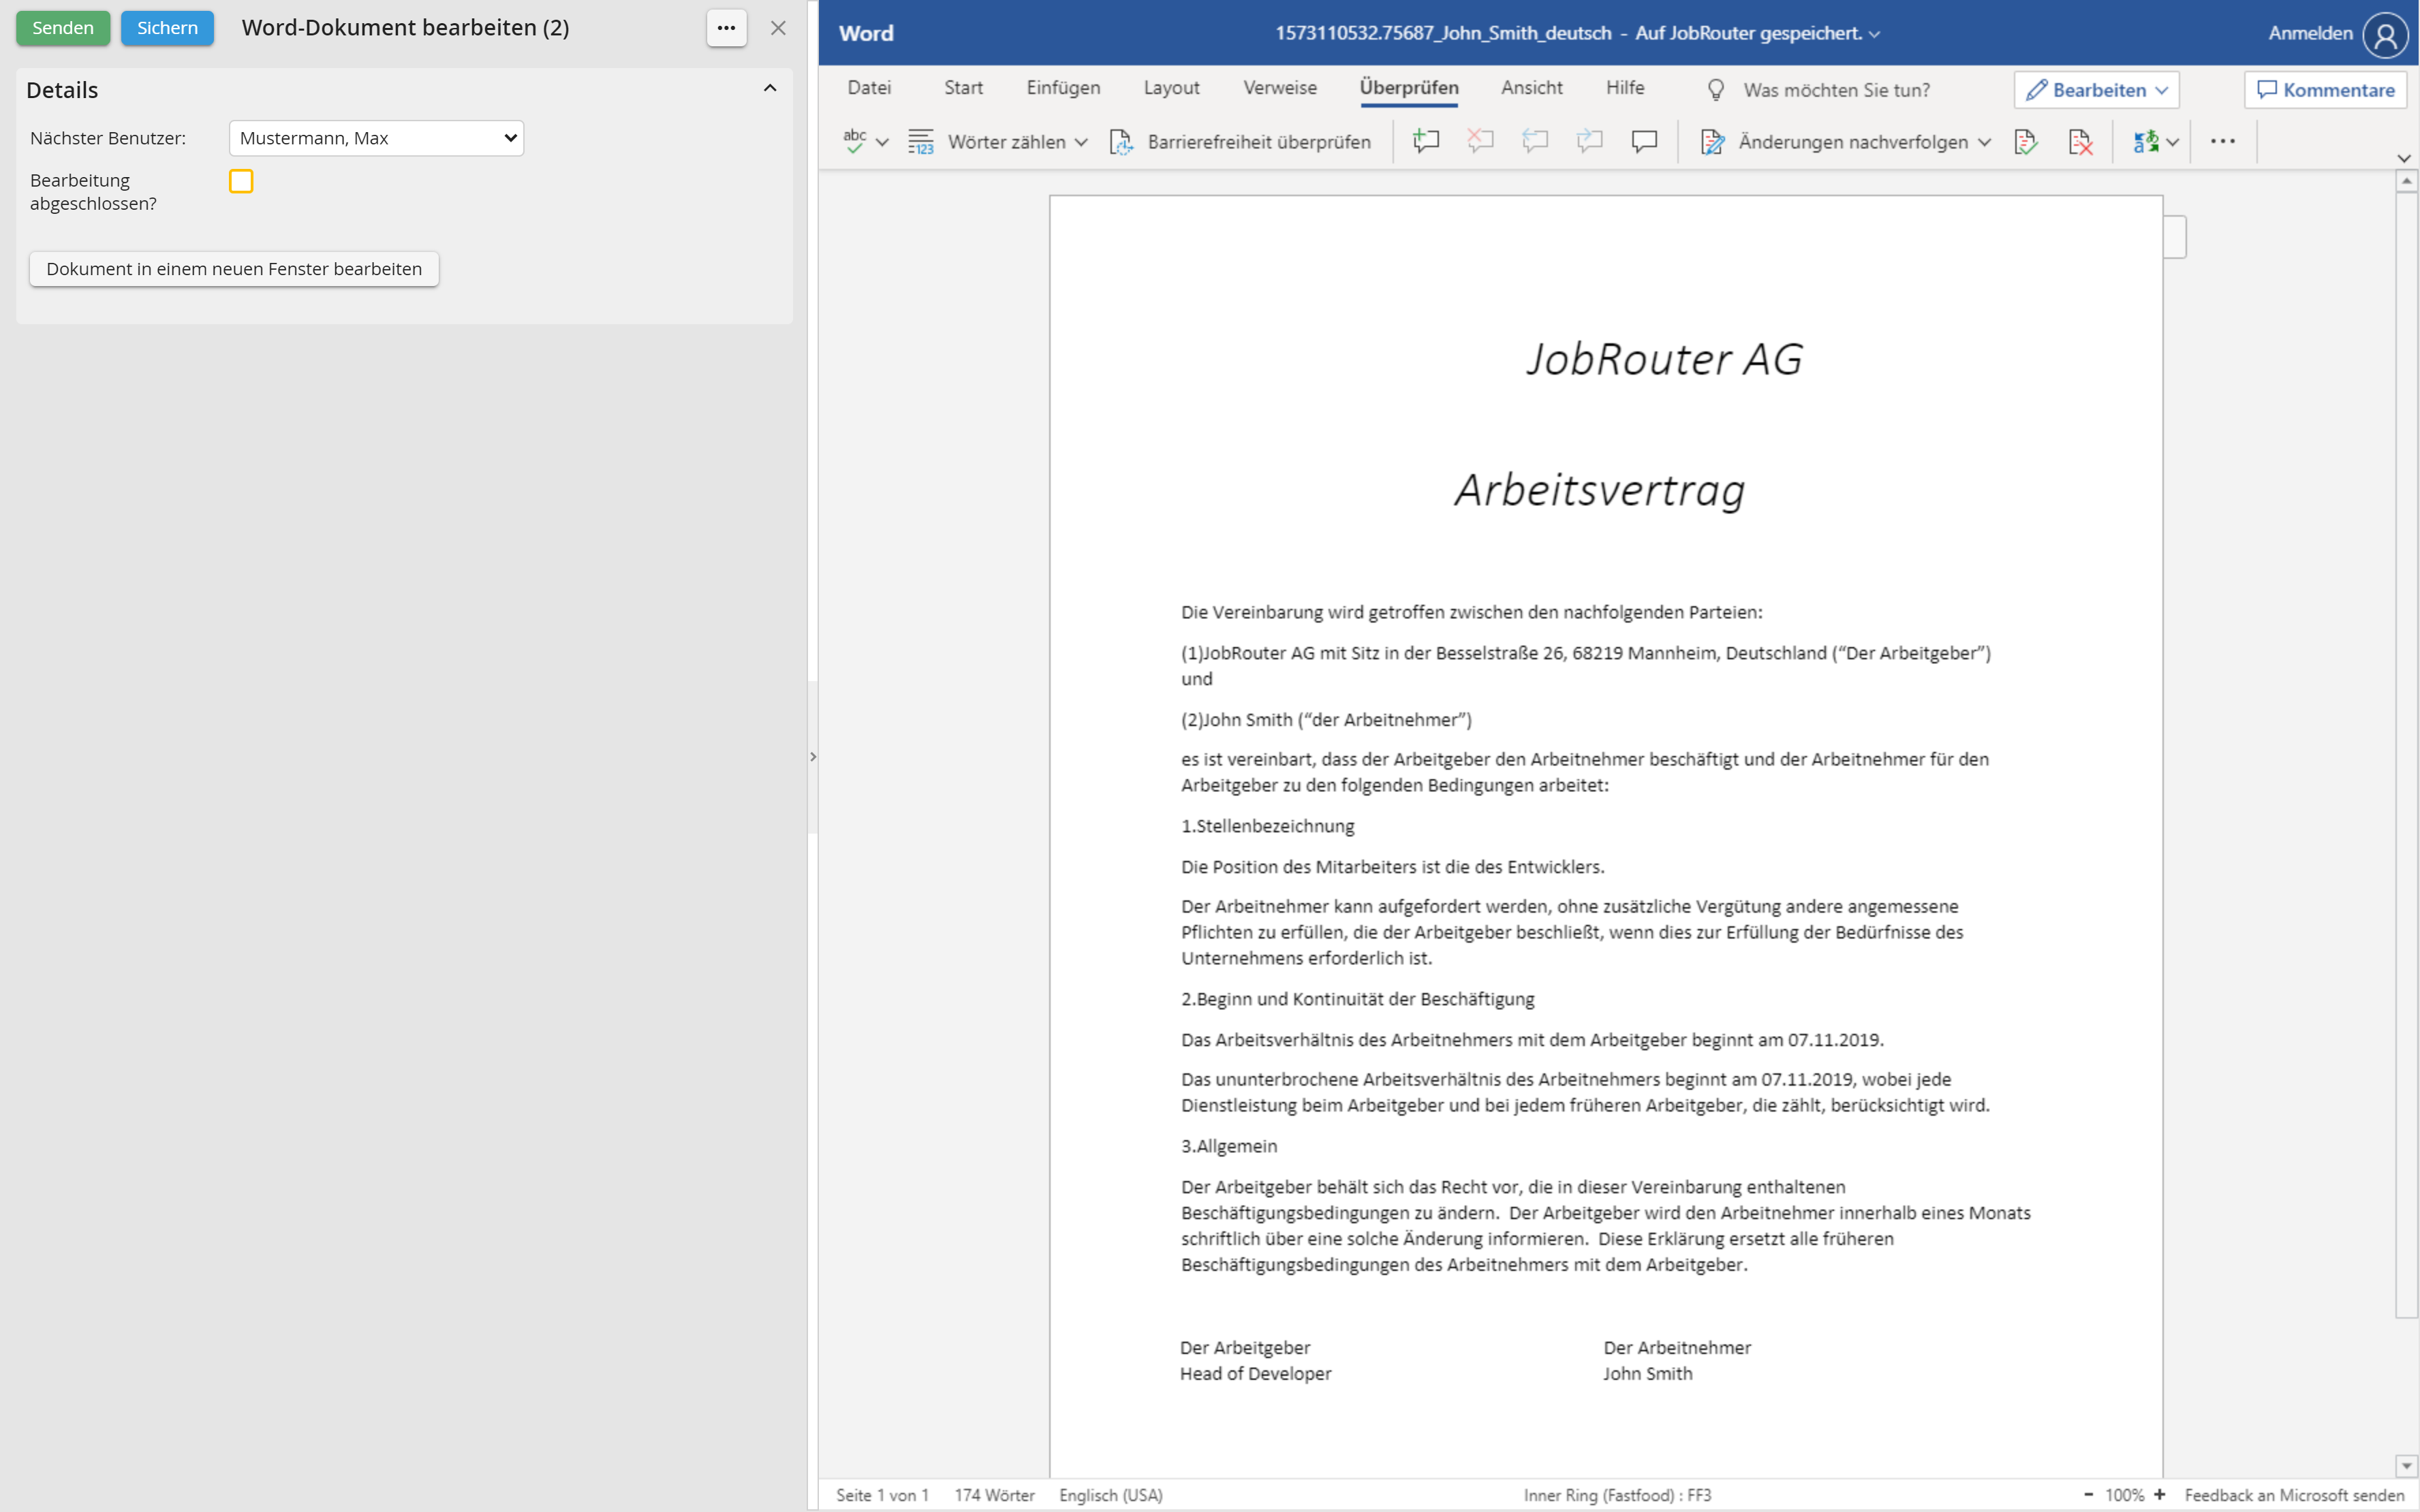Viewport: 2420px width, 1512px height.
Task: Click the 174 Wörter status entry
Action: point(994,1495)
